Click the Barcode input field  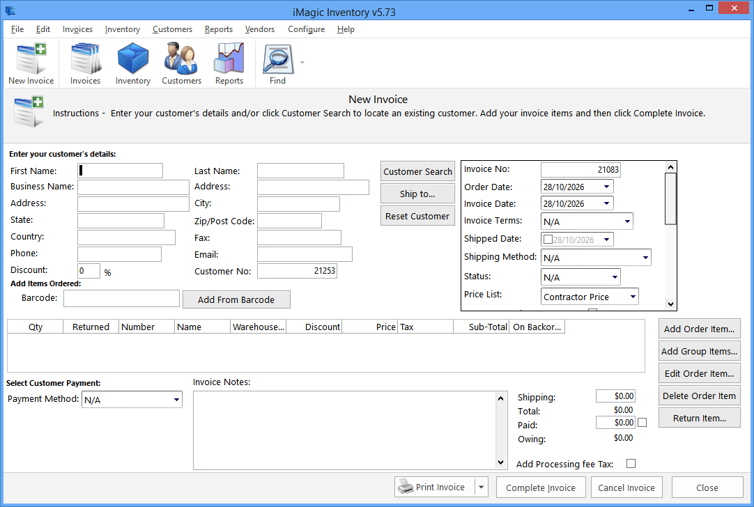122,299
